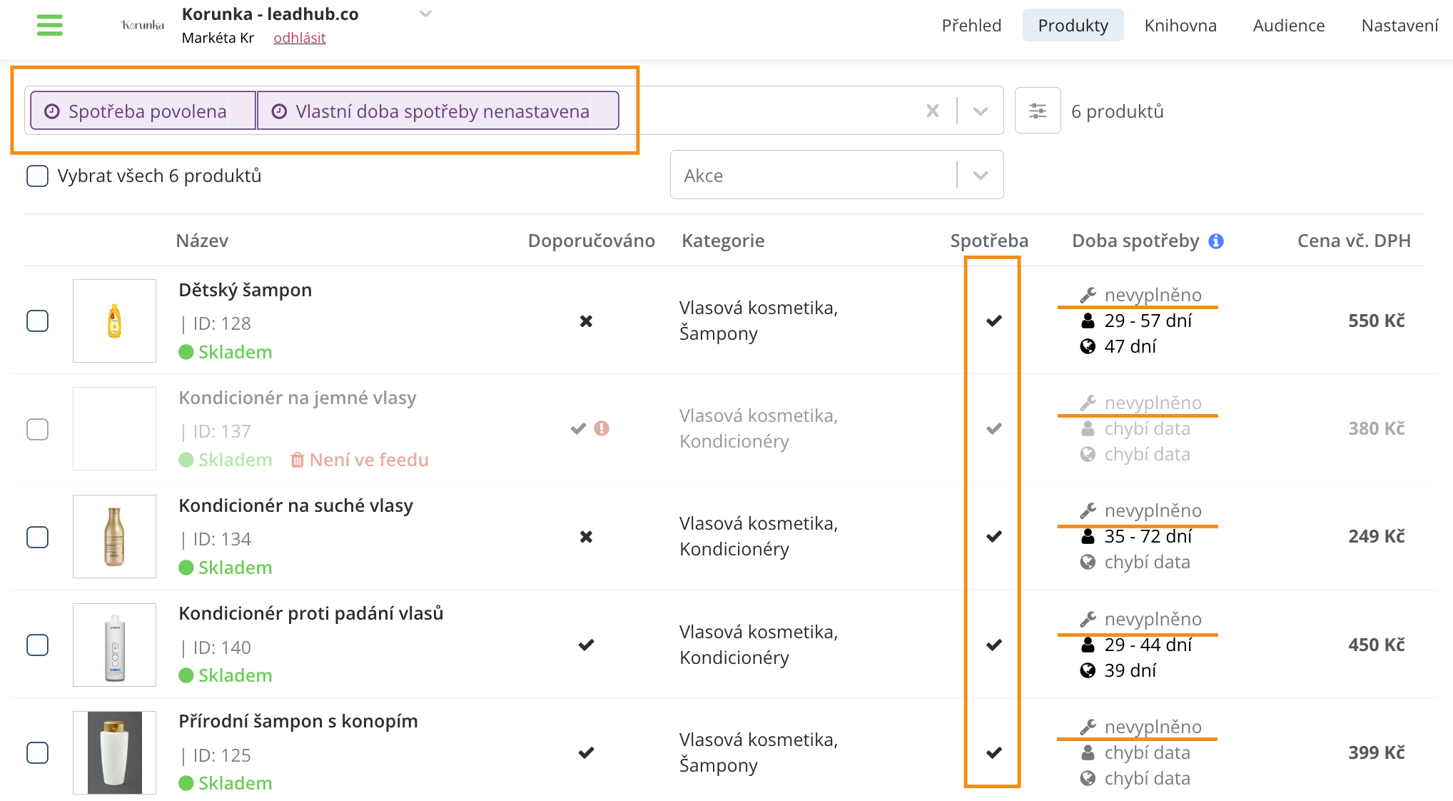This screenshot has width=1453, height=801.
Task: Expand the filter field dropdown arrow
Action: point(981,111)
